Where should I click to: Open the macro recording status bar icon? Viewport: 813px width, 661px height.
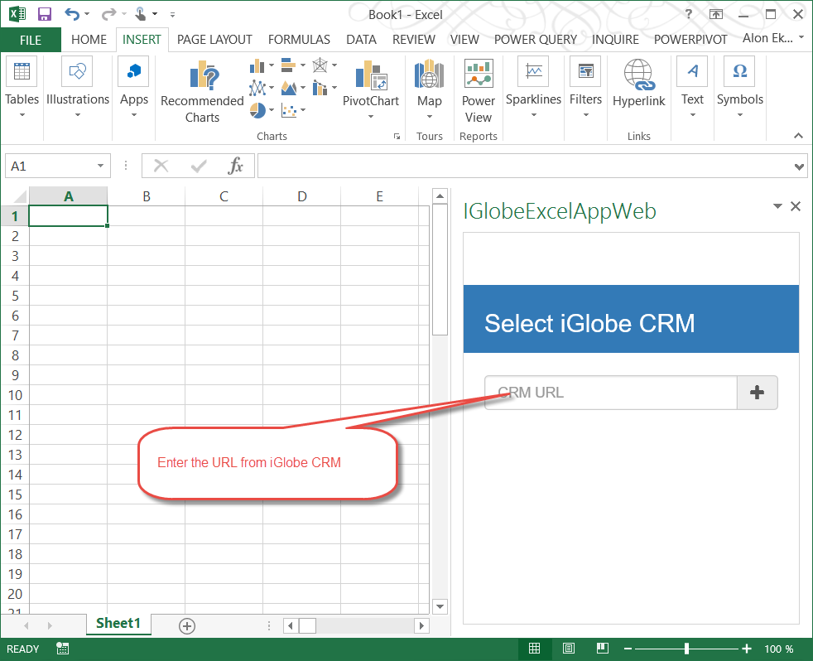(x=63, y=649)
